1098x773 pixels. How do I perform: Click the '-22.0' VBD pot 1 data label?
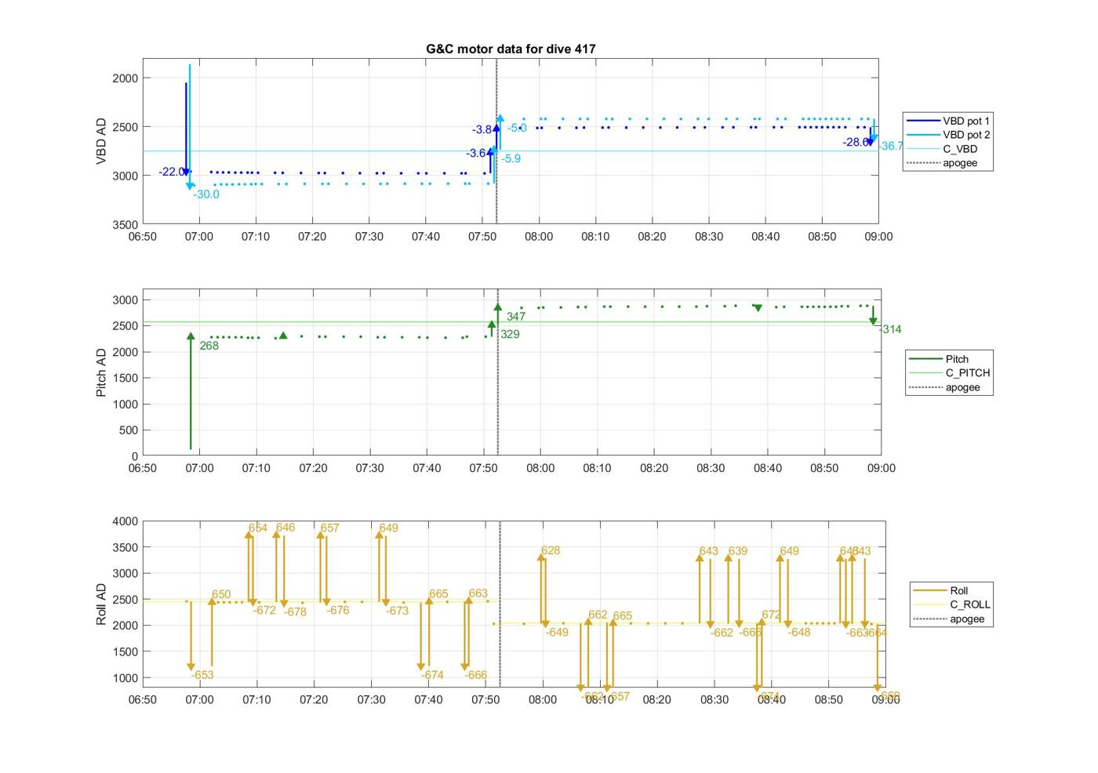point(171,172)
